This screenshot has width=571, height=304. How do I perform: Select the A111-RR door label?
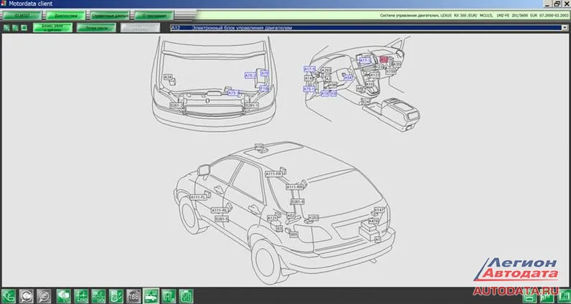coord(294,187)
